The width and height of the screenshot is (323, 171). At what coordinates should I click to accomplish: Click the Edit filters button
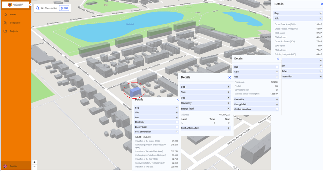pos(64,8)
